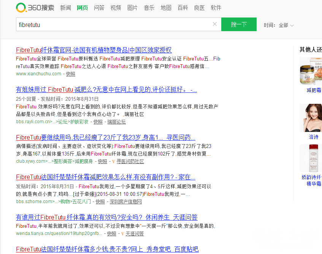
Task: Click the V badge before 寻医问药社区
Action: click(114, 162)
